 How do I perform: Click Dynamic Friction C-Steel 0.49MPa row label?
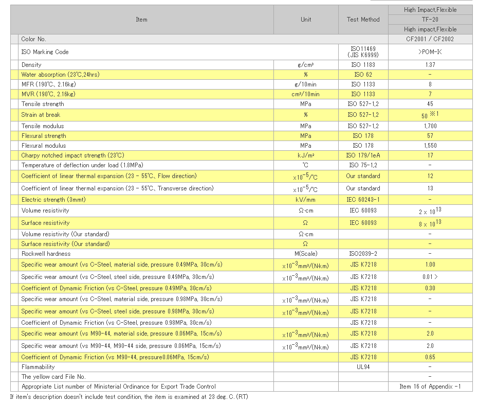coord(116,289)
